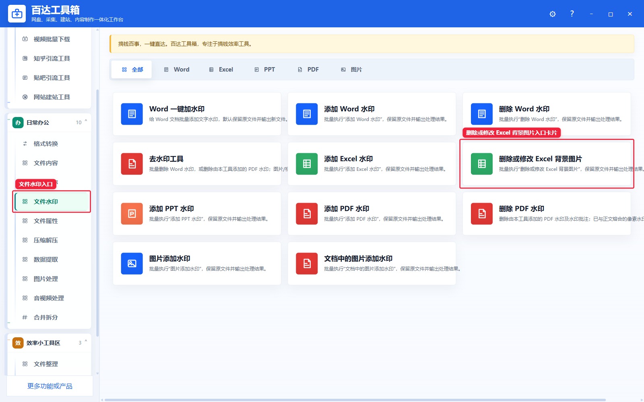Click the red 添加 PDF 水印 icon

click(307, 214)
